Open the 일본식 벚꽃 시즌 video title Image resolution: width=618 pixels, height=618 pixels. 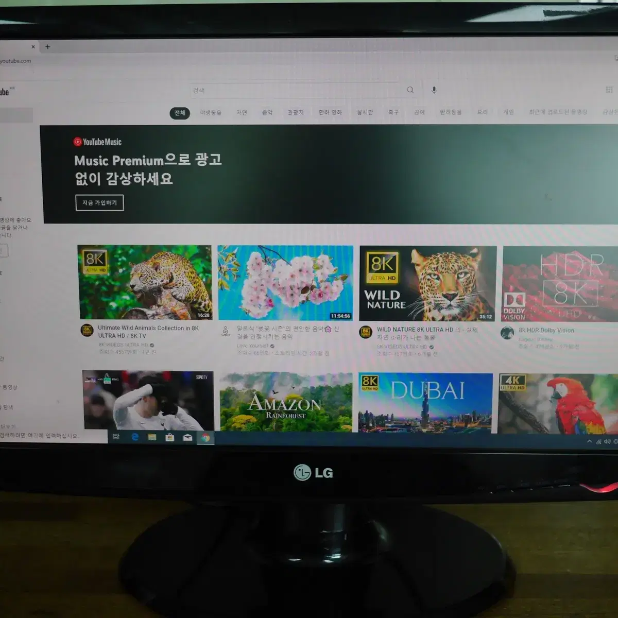point(288,333)
